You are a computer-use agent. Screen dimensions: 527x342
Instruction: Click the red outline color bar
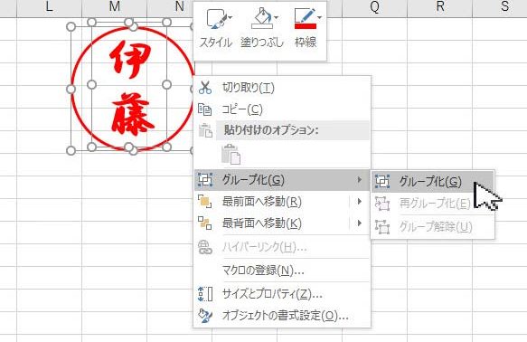[x=305, y=26]
